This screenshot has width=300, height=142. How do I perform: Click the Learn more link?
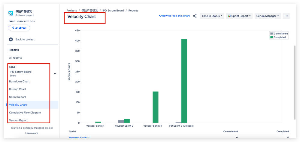[32, 133]
